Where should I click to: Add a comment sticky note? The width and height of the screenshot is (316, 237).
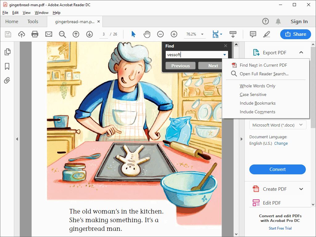(253, 34)
